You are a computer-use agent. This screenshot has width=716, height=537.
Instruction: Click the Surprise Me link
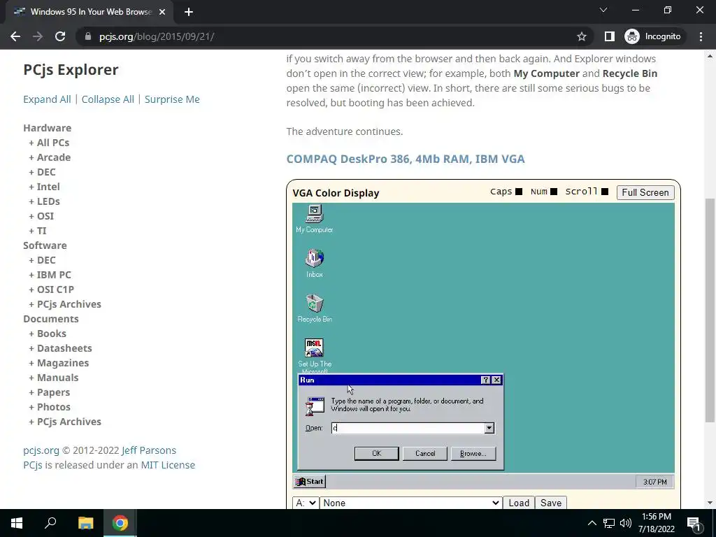[x=172, y=99]
